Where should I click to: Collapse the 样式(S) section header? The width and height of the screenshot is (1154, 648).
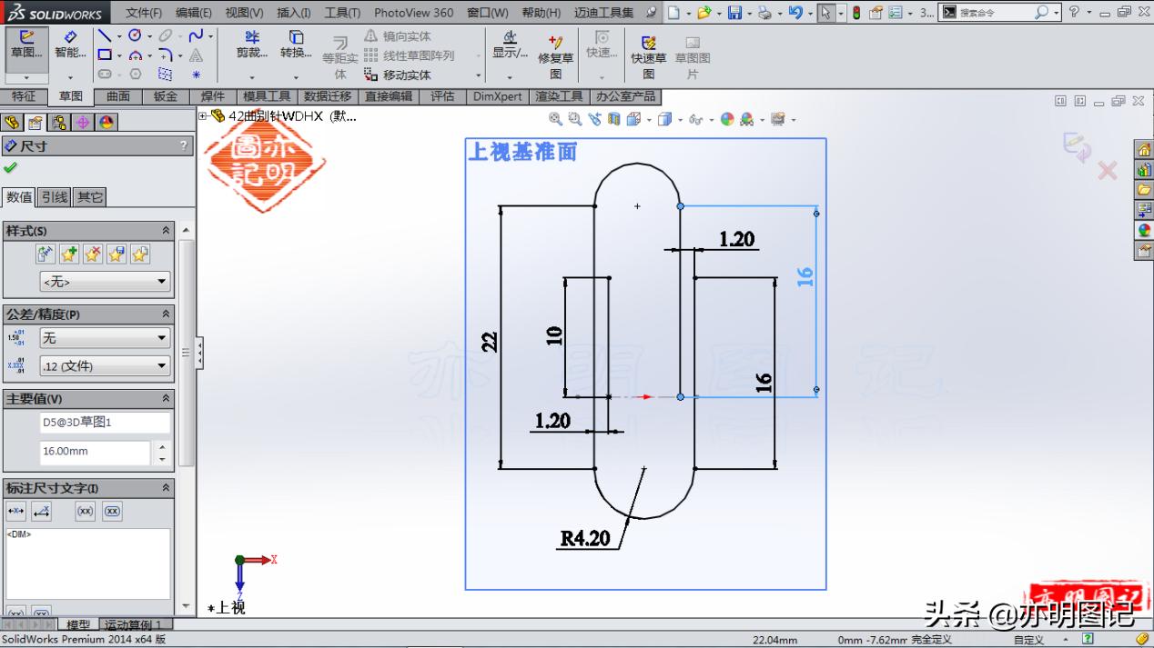tap(167, 230)
